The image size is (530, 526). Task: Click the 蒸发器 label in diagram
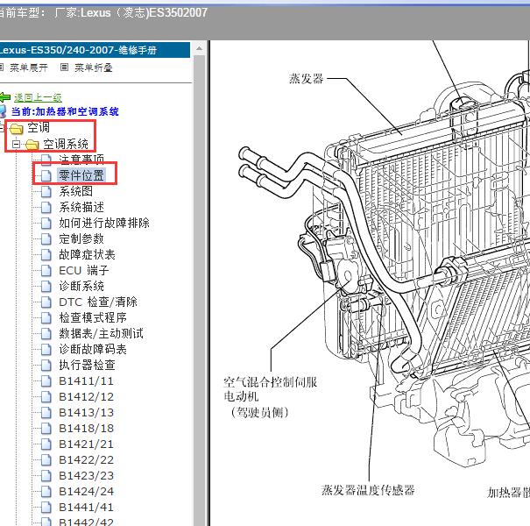pos(307,79)
